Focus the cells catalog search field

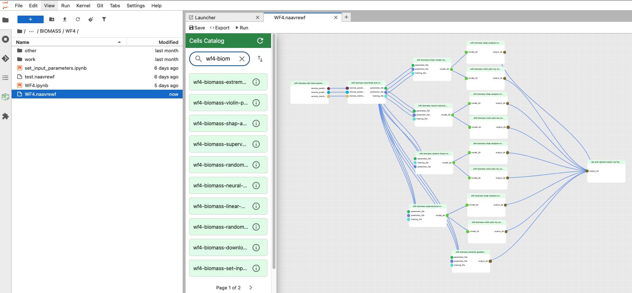218,59
